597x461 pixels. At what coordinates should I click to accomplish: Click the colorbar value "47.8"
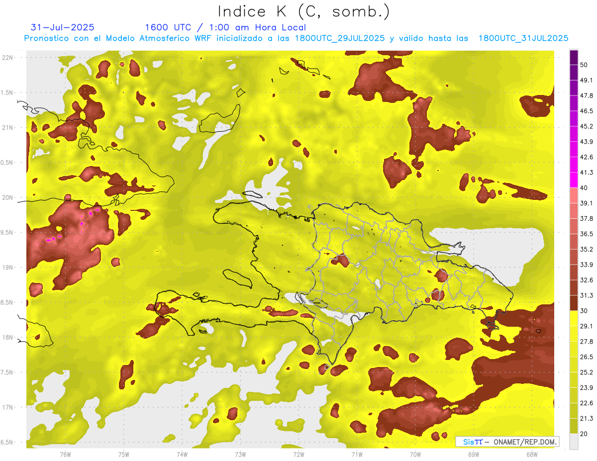point(586,95)
